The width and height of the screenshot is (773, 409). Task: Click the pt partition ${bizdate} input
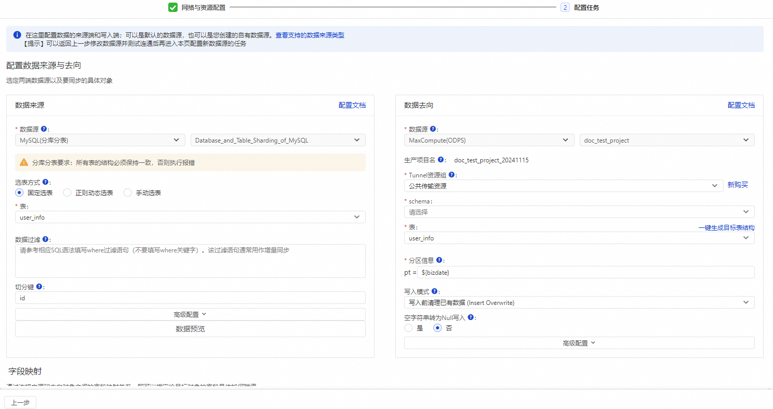tap(585, 272)
